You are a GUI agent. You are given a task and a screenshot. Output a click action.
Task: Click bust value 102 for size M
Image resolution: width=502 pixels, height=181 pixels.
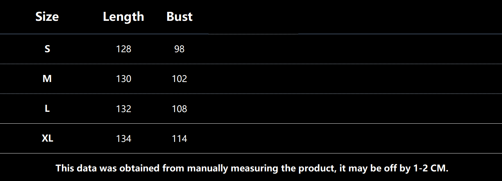coord(179,79)
